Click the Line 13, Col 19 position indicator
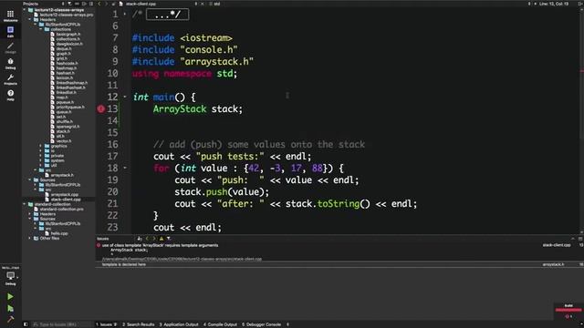Screen dimensions: 584x328 point(554,4)
